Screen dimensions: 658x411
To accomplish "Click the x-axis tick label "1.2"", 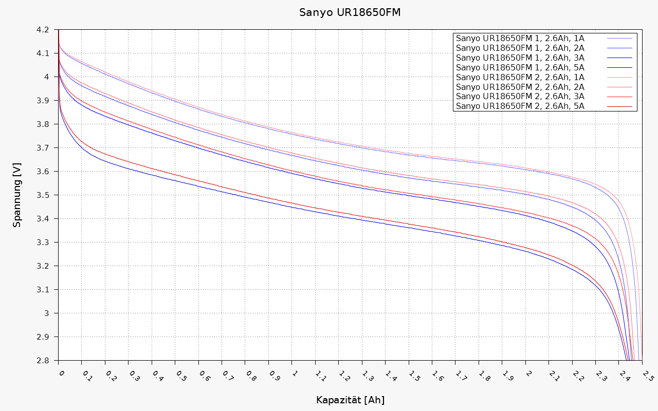I will [x=344, y=376].
